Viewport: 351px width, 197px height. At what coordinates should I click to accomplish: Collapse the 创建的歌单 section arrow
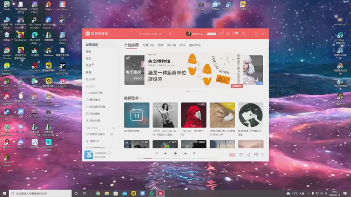pos(99,128)
